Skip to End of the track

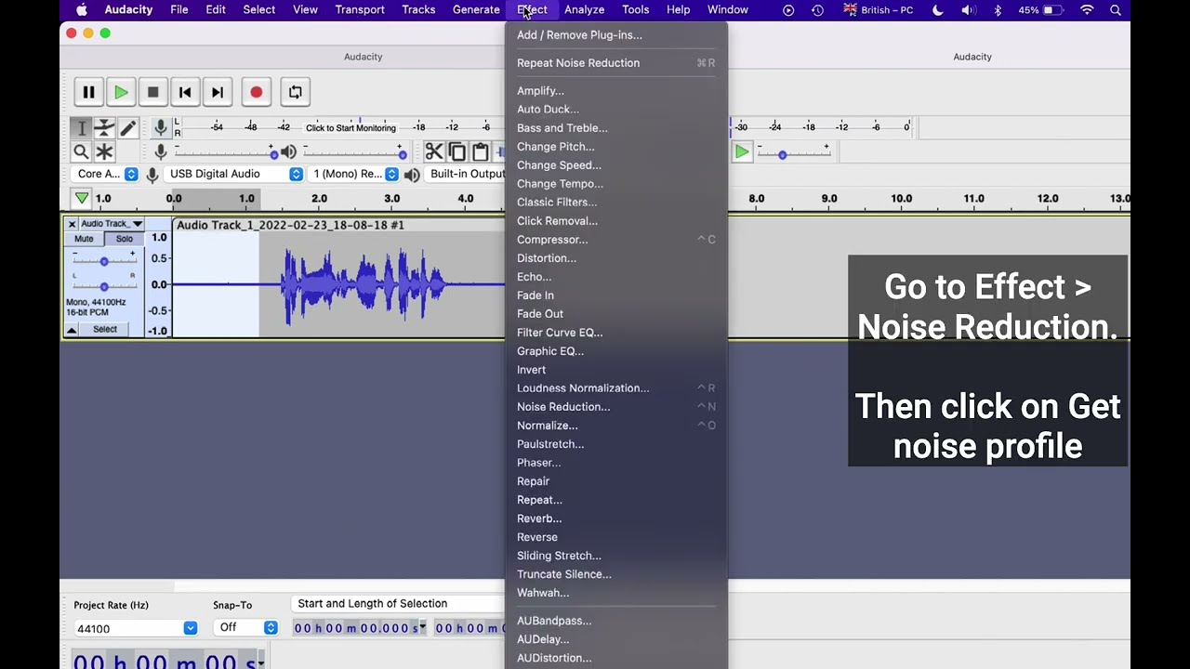218,92
